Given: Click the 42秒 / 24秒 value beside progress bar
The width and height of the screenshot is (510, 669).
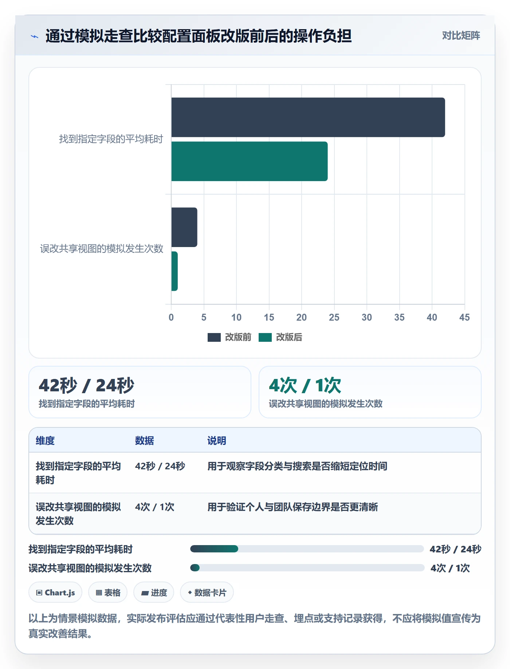Looking at the screenshot, I should pyautogui.click(x=455, y=549).
